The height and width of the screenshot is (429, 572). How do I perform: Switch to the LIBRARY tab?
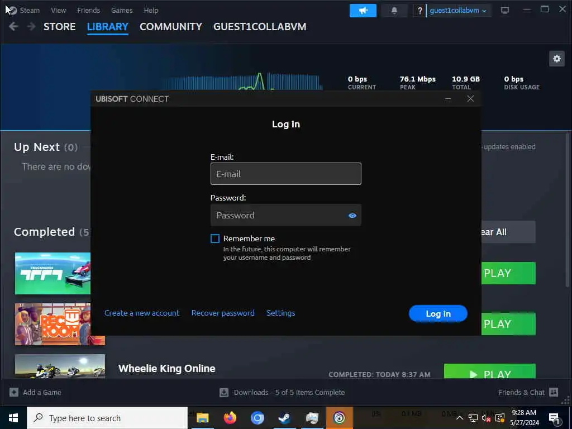[108, 27]
